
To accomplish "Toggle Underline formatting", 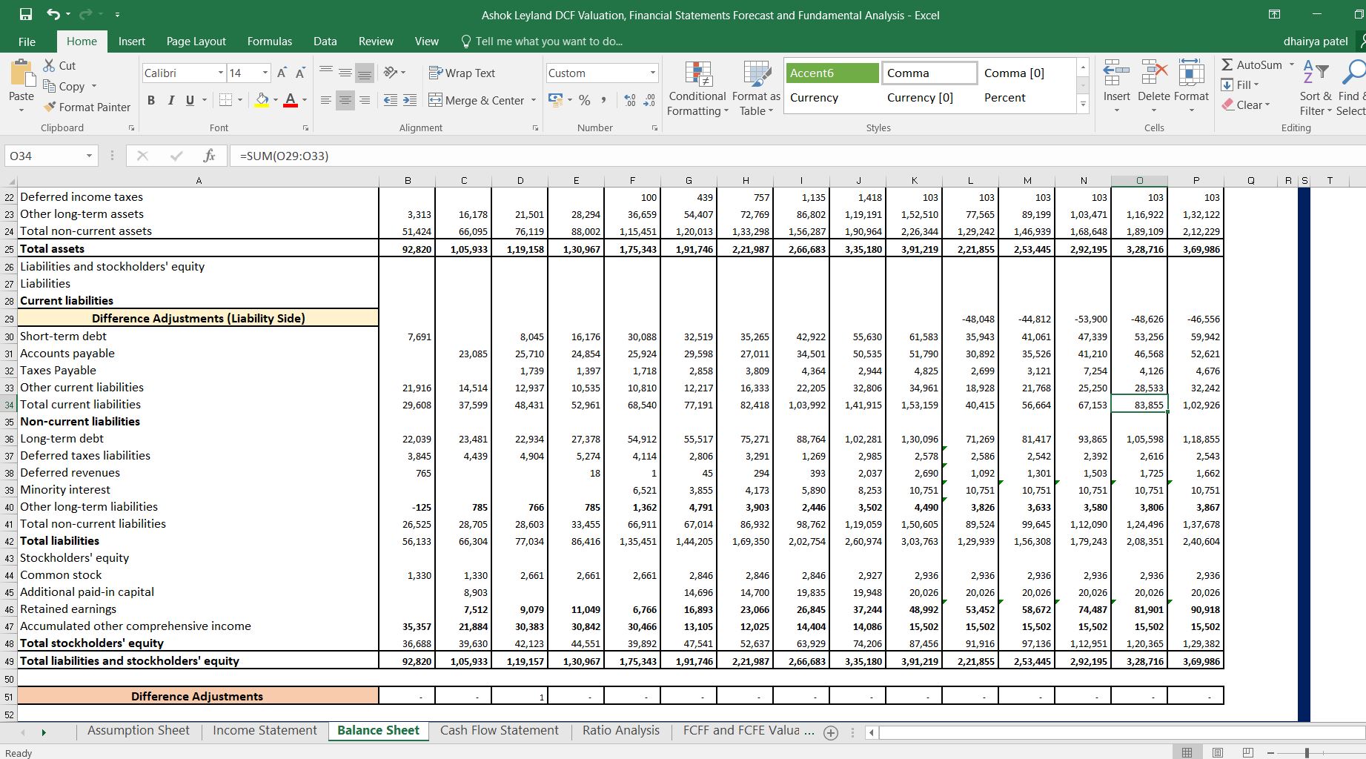I will click(190, 100).
